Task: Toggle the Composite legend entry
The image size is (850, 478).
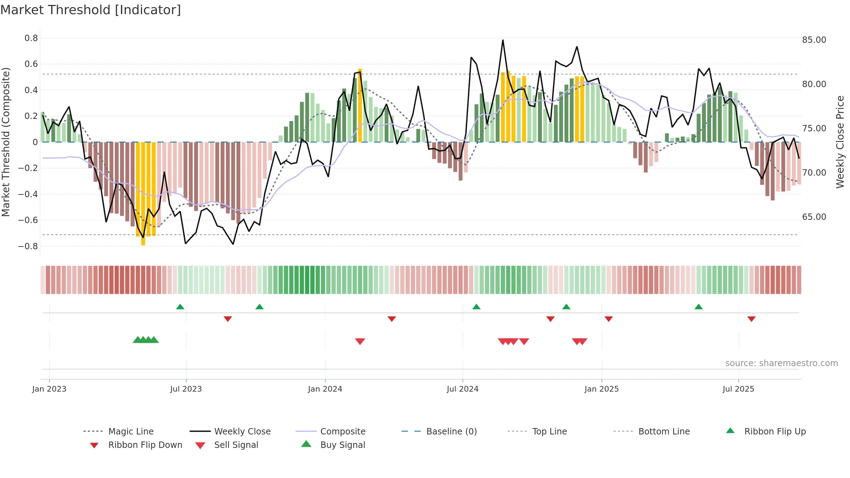Action: (331, 431)
